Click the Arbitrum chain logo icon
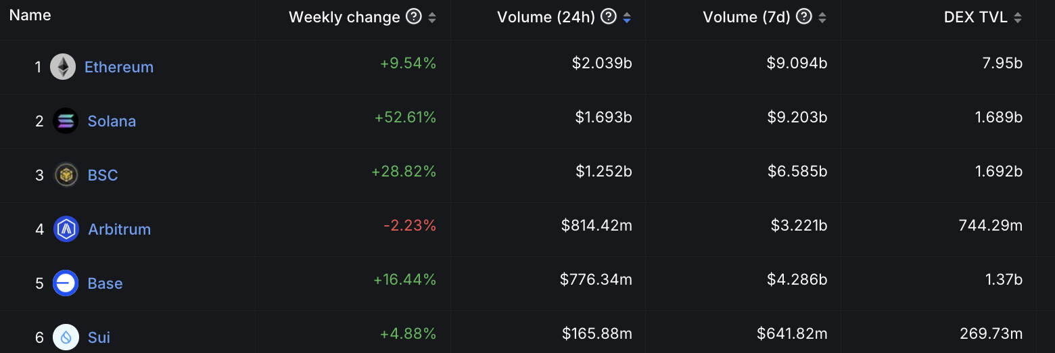The image size is (1055, 353). (66, 229)
